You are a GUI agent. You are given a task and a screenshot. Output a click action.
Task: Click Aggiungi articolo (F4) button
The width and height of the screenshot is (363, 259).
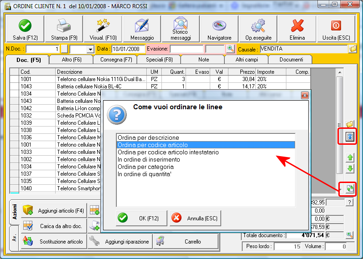54,210
